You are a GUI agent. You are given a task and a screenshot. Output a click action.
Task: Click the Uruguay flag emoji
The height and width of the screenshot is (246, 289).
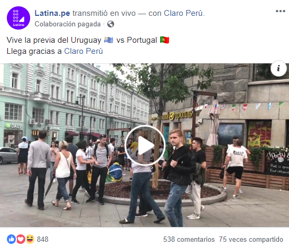[108, 40]
